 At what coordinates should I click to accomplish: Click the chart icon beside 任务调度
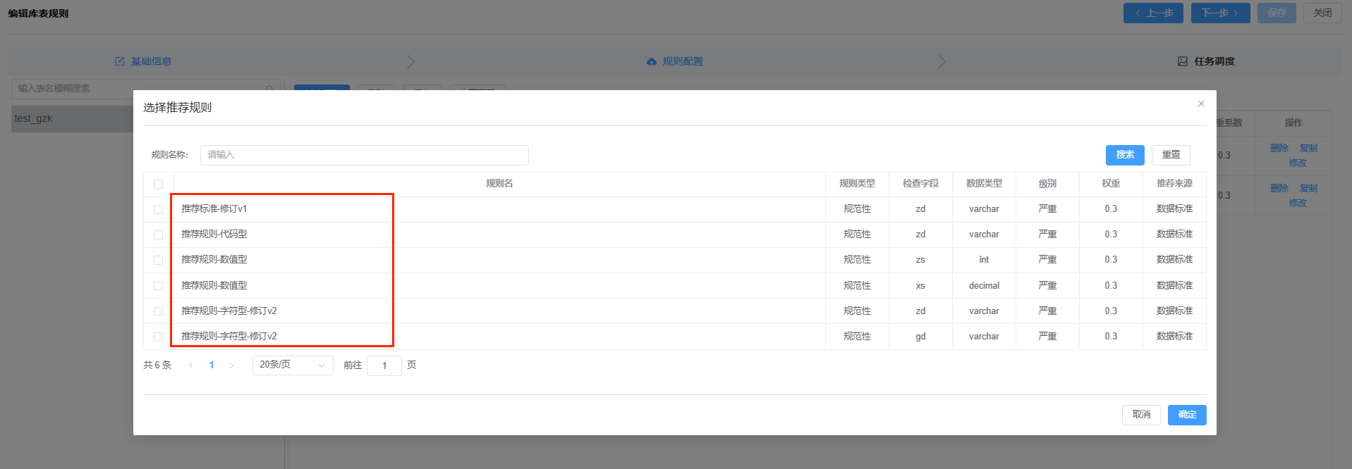coord(1183,62)
